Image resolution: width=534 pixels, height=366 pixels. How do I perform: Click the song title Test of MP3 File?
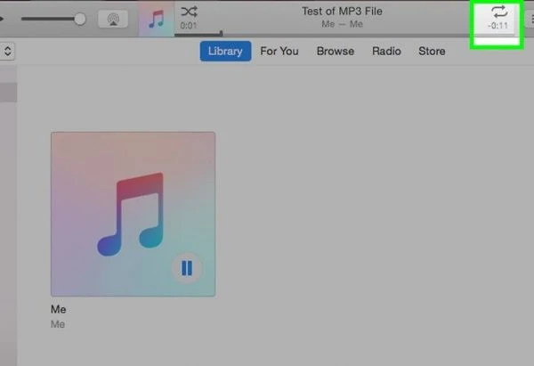(342, 12)
